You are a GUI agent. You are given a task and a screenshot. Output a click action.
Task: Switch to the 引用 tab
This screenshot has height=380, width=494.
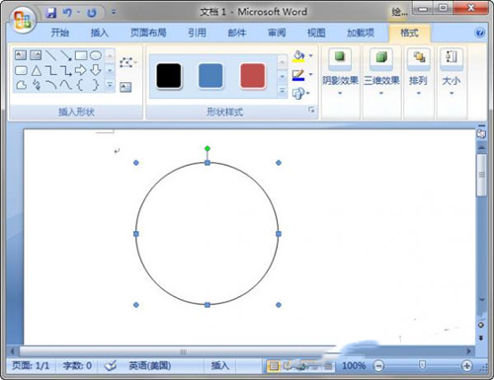coord(197,33)
